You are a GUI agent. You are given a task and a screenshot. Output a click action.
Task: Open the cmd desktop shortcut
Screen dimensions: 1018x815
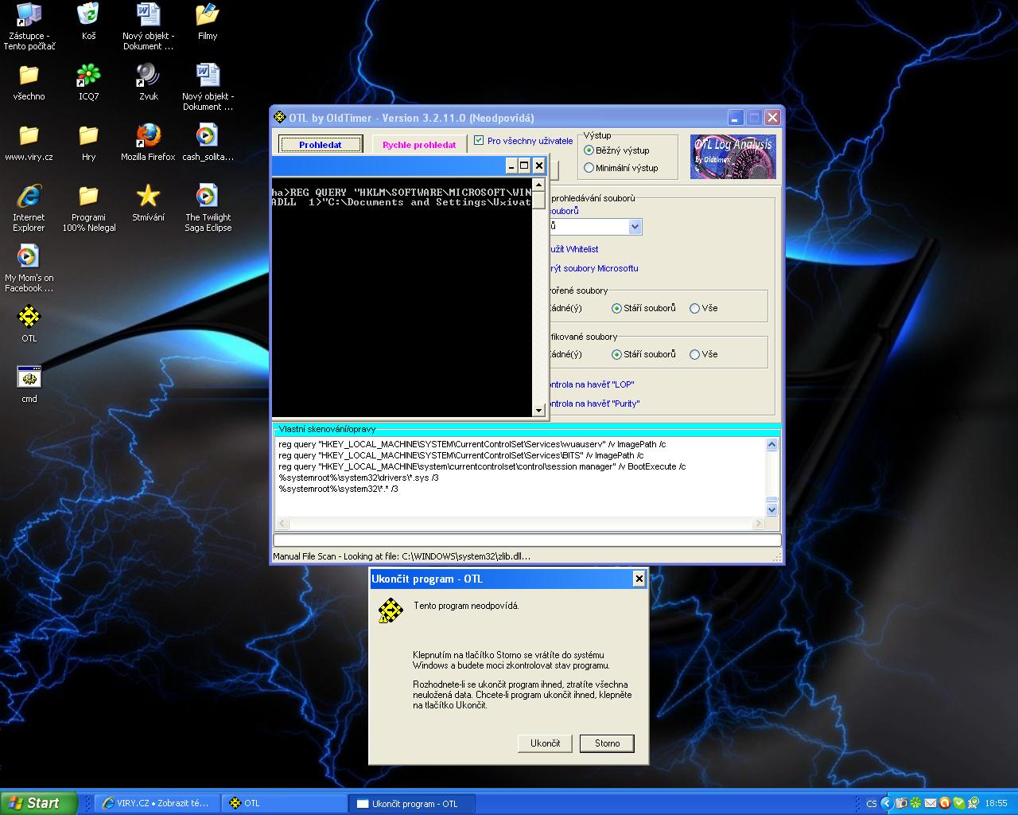(x=29, y=378)
